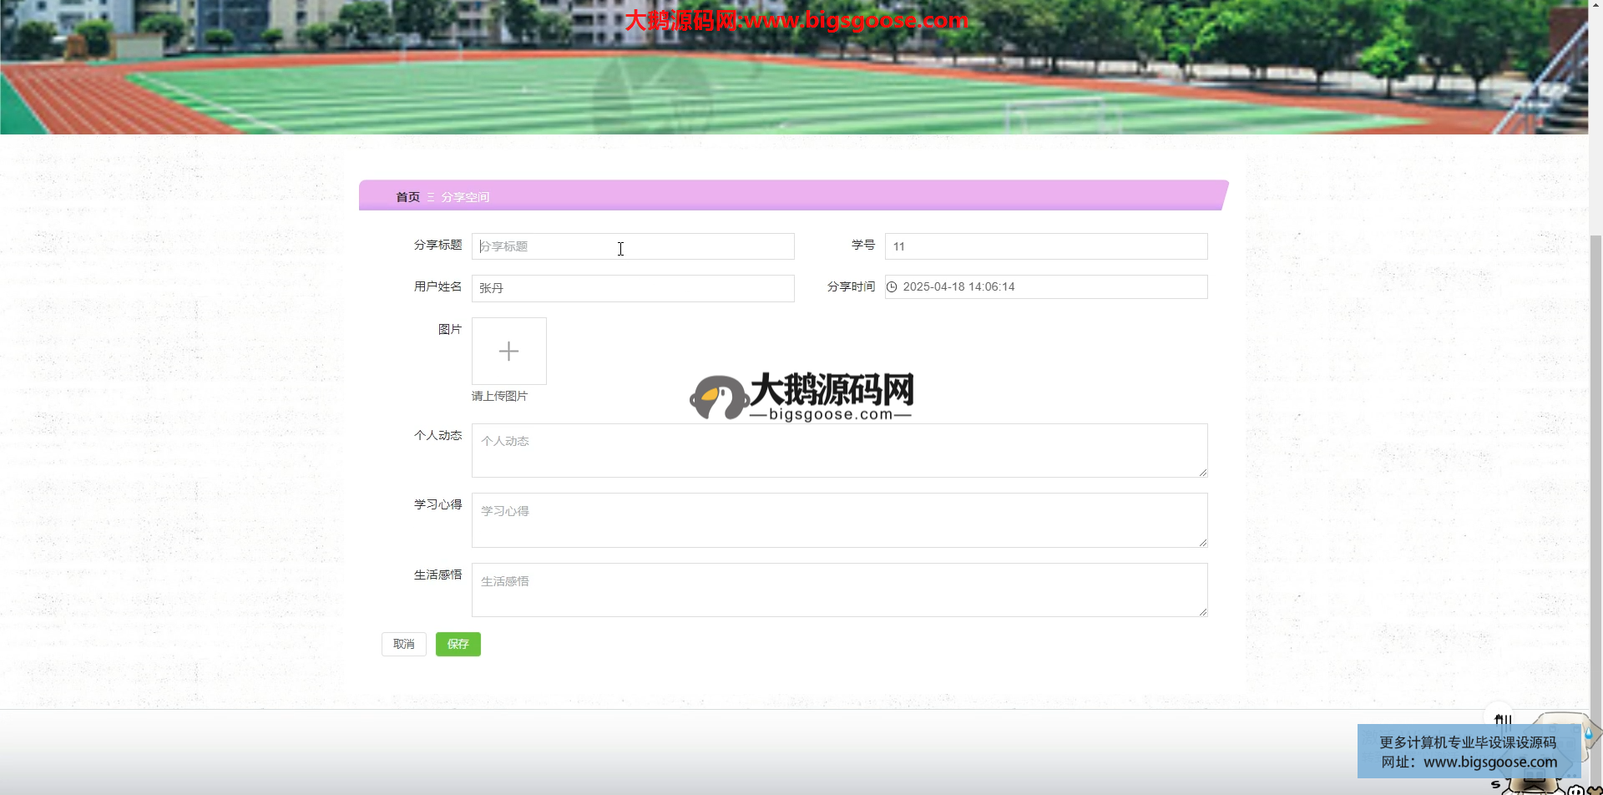Click the breadcrumb separator icon after 首页
Screen dimensions: 1603x795
pos(431,197)
